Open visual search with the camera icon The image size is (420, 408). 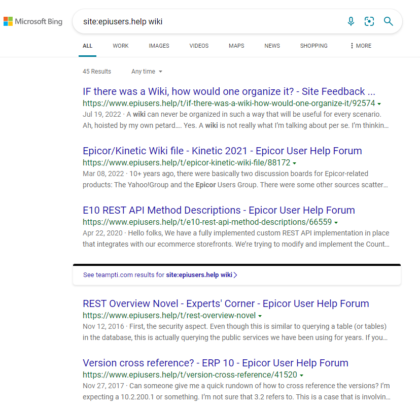pyautogui.click(x=369, y=21)
